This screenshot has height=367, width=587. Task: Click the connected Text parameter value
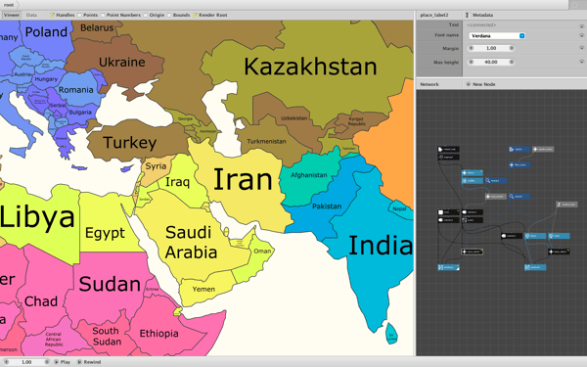point(481,24)
